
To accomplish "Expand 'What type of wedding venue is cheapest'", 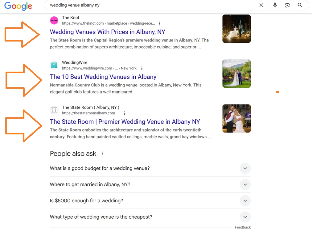I will coord(150,217).
